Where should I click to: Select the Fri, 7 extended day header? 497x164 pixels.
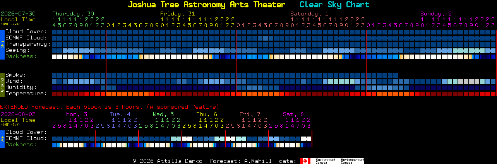[x=250, y=114]
